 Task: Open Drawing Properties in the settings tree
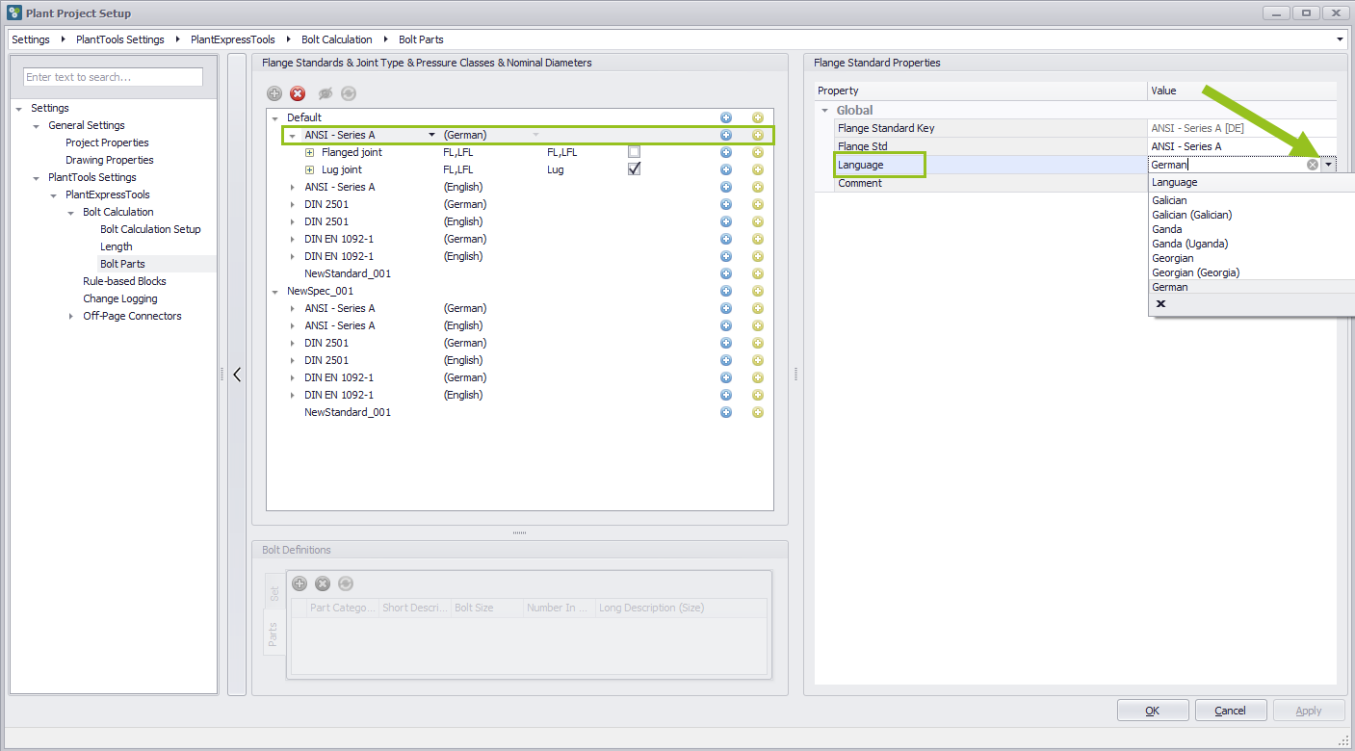(x=110, y=160)
